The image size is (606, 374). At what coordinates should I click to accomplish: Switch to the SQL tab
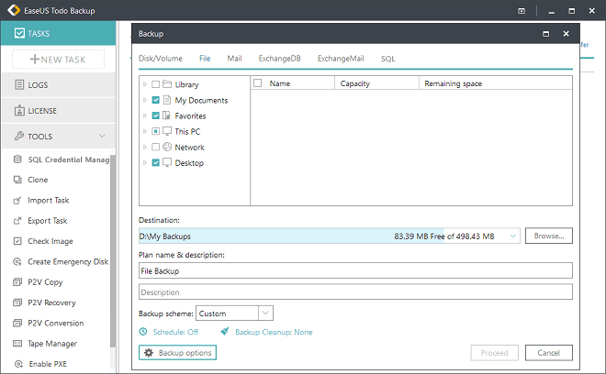[x=388, y=59]
